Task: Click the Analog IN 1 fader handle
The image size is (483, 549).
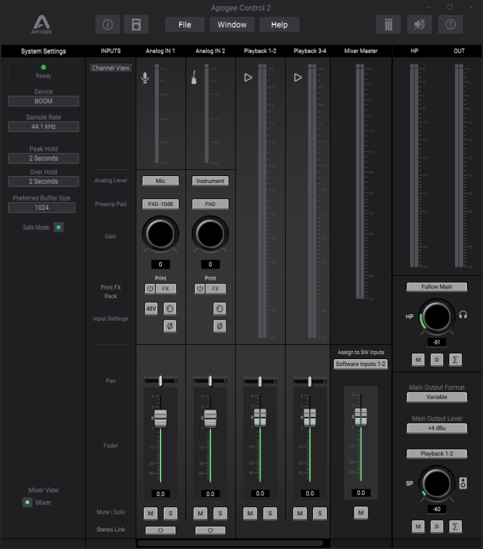Action: tap(161, 418)
